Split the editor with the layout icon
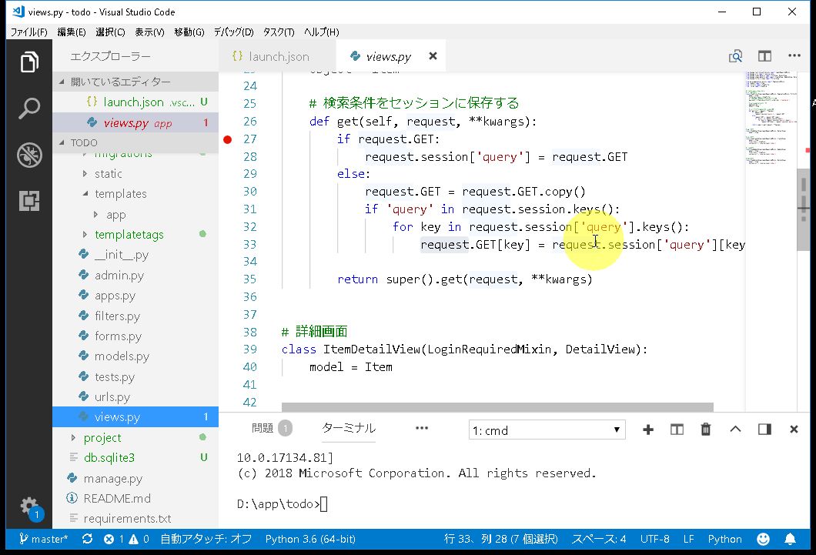The width and height of the screenshot is (816, 555). (764, 56)
